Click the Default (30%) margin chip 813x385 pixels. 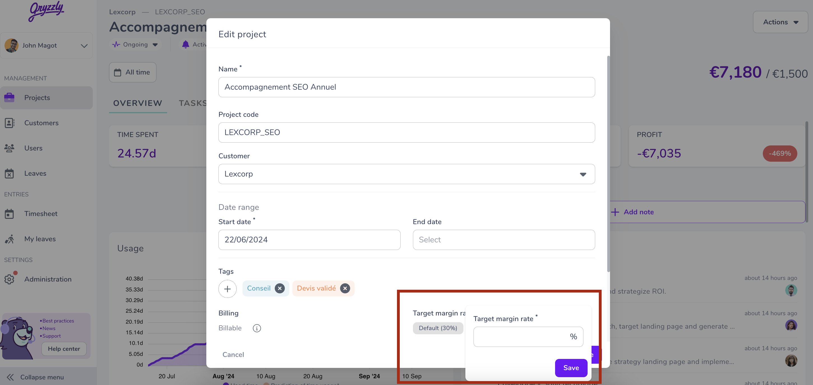coord(438,328)
